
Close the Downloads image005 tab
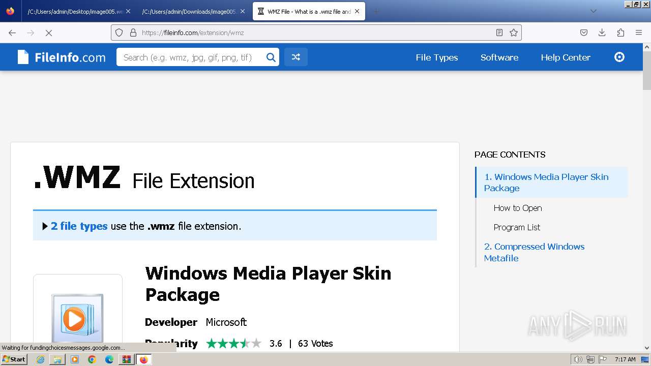(243, 11)
